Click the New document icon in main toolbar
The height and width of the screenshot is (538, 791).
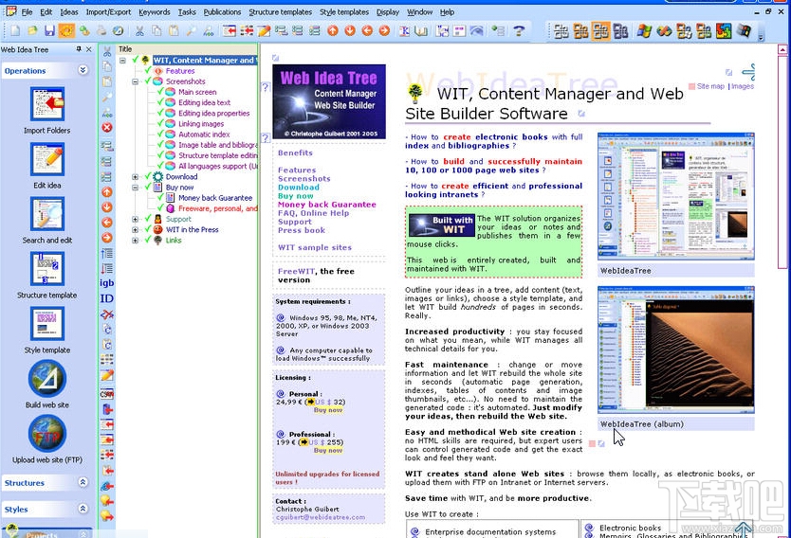(15, 30)
